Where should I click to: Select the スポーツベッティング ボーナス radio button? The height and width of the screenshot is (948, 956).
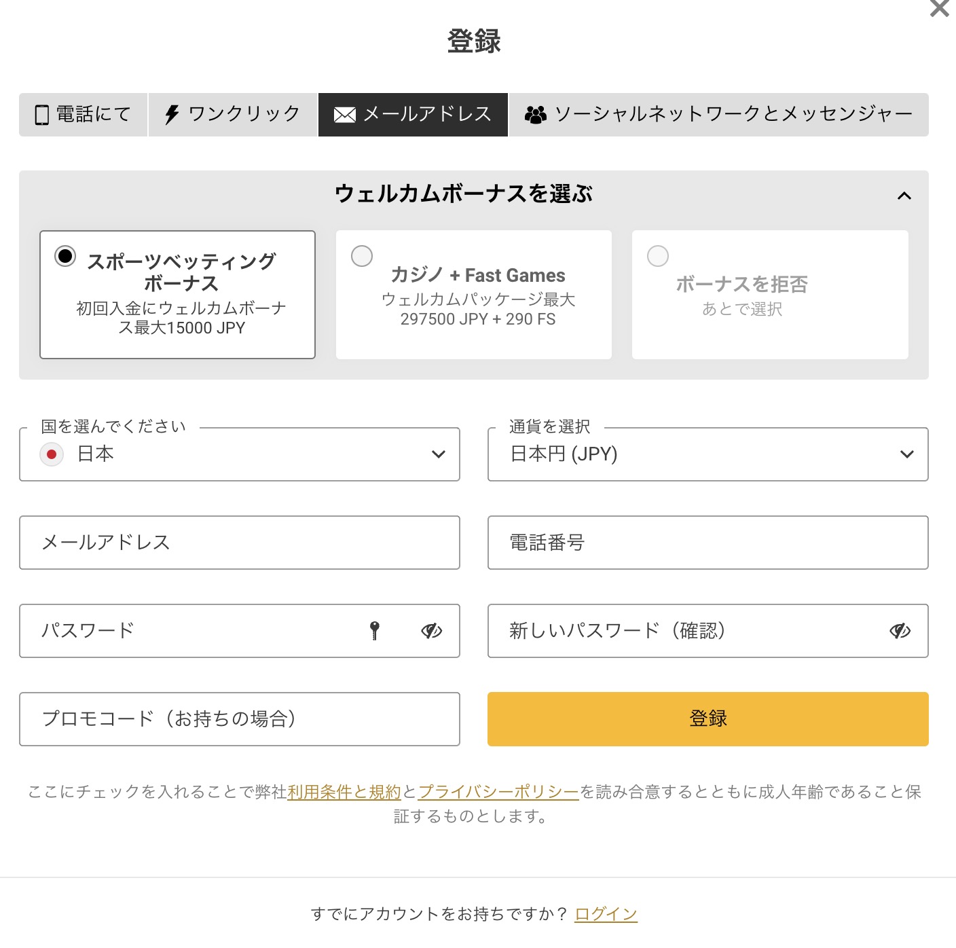tap(65, 256)
